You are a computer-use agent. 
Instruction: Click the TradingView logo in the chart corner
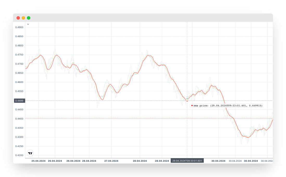point(30,153)
